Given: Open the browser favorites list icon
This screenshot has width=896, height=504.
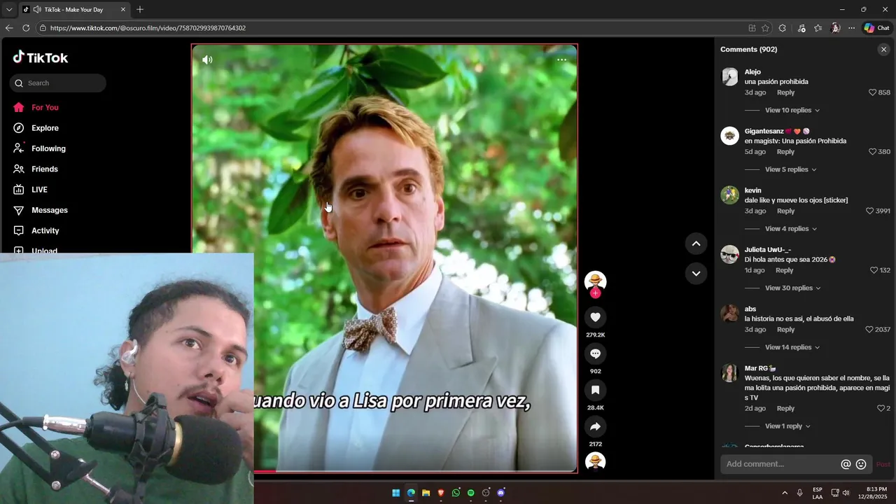Looking at the screenshot, I should (818, 28).
